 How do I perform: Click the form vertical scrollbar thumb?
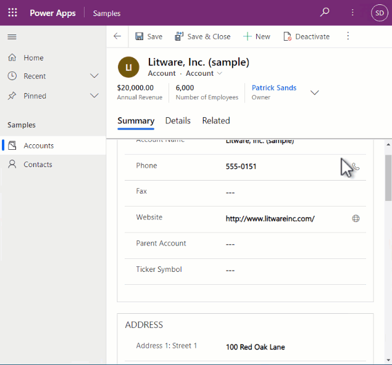(x=388, y=178)
